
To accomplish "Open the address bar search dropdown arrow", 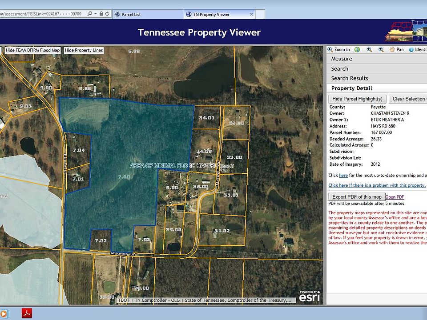I will point(97,14).
